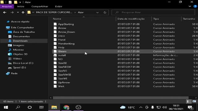Click the horizontal scrollbar of file list

pyautogui.click(x=121, y=98)
